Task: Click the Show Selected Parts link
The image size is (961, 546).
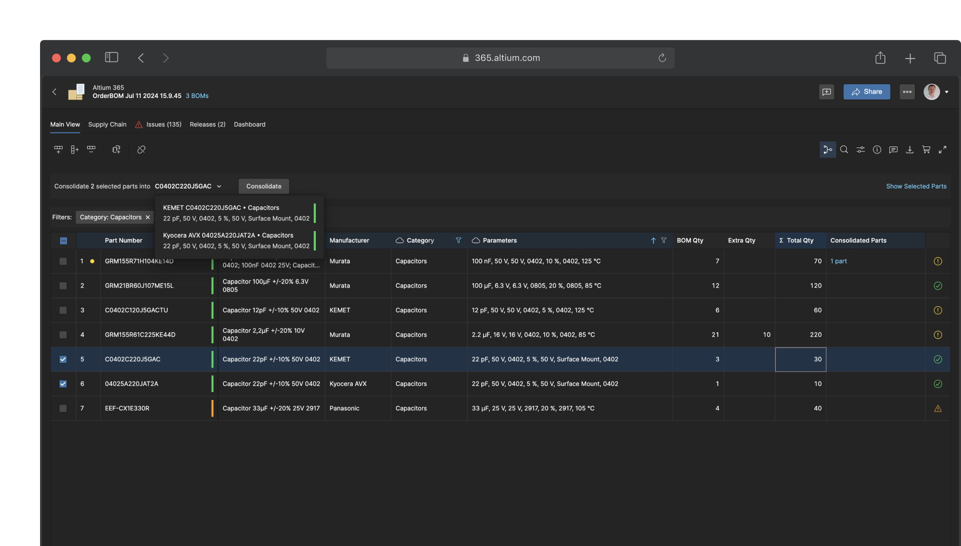Action: [916, 186]
